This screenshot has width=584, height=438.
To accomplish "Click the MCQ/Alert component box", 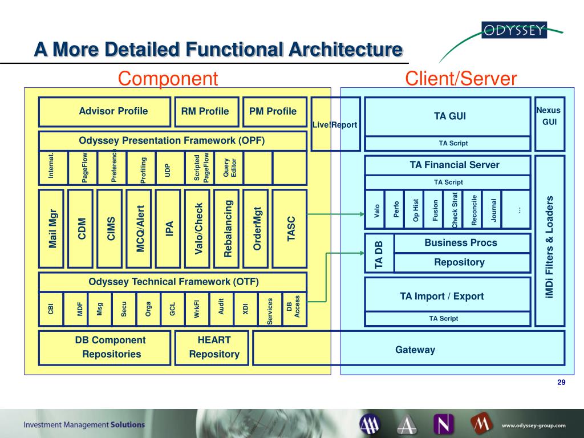I will pos(139,228).
